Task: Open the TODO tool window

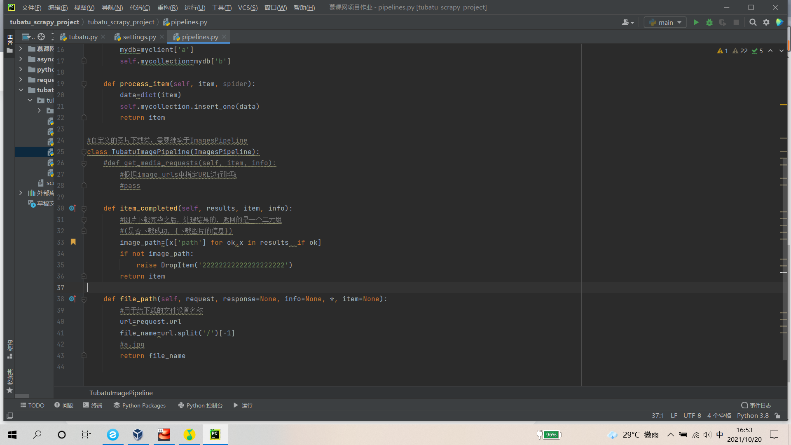Action: coord(32,405)
